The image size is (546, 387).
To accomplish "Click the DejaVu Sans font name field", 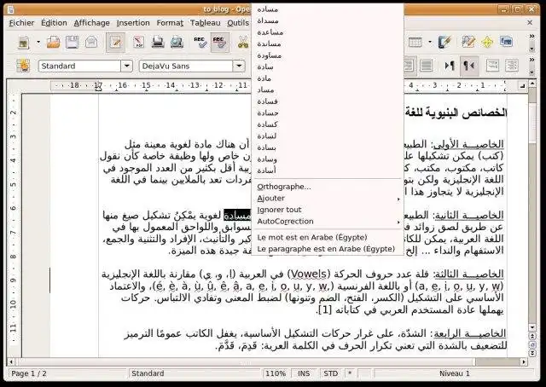I will click(x=186, y=66).
